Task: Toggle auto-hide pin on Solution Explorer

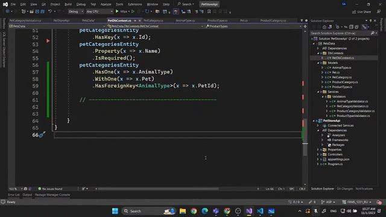Action: click(x=370, y=20)
